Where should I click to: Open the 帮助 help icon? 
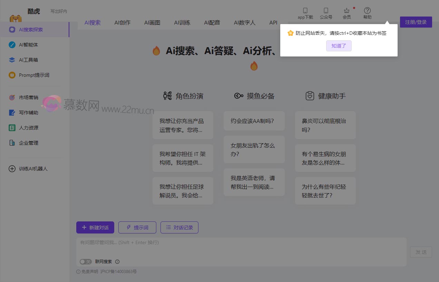click(x=367, y=10)
